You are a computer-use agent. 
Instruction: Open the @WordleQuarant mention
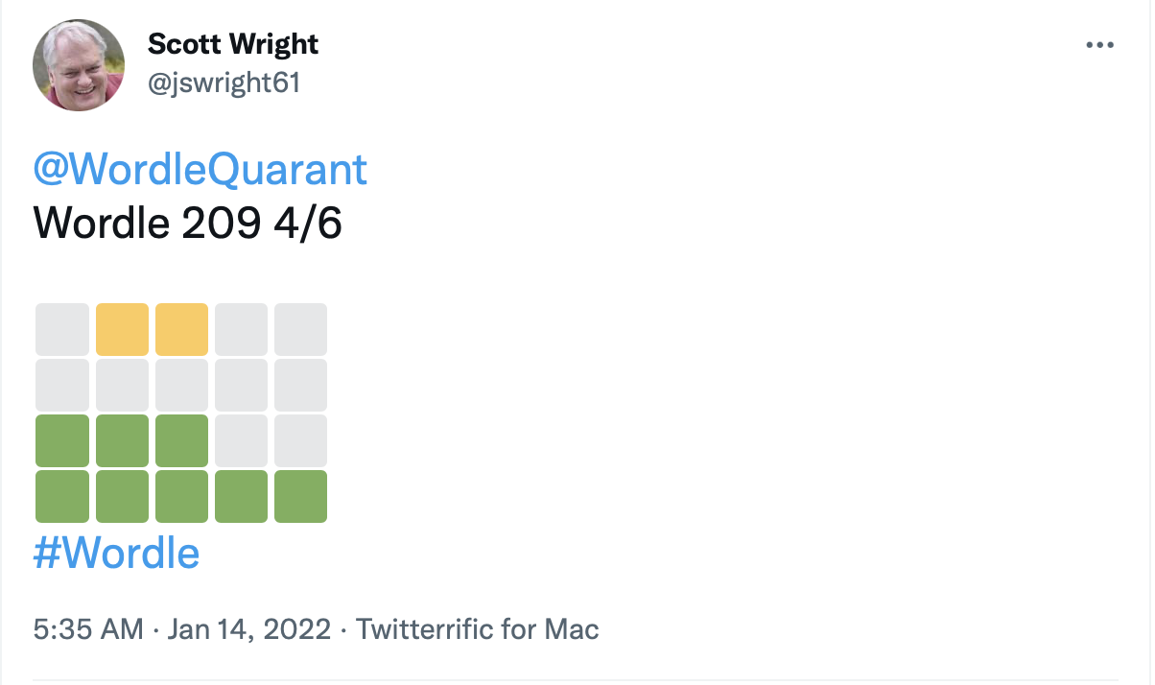200,170
